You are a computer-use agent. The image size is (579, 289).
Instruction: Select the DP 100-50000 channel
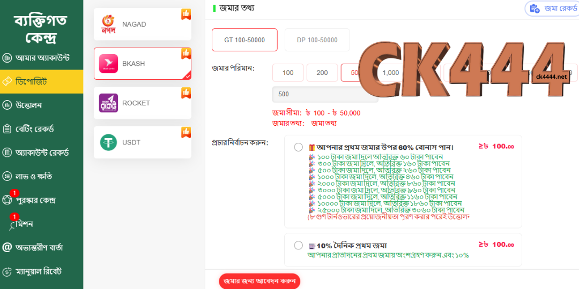(317, 40)
